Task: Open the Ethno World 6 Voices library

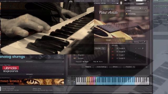Action: click(32, 82)
